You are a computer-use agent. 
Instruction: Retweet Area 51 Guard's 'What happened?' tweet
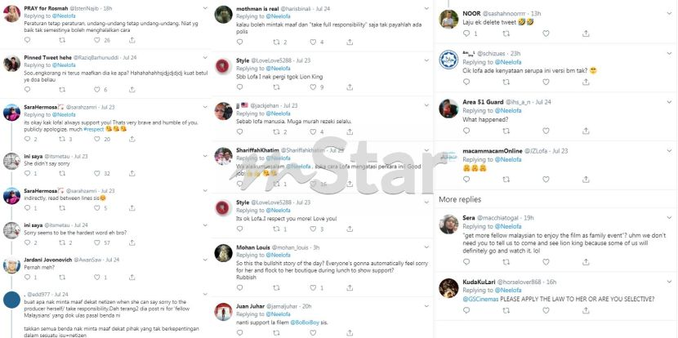click(506, 131)
